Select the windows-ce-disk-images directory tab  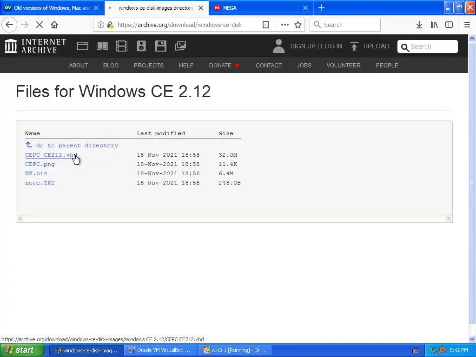(x=156, y=8)
